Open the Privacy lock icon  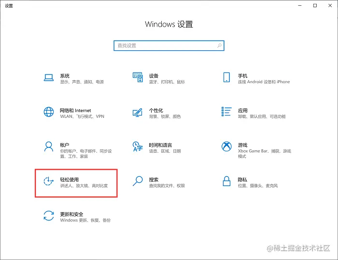click(226, 181)
